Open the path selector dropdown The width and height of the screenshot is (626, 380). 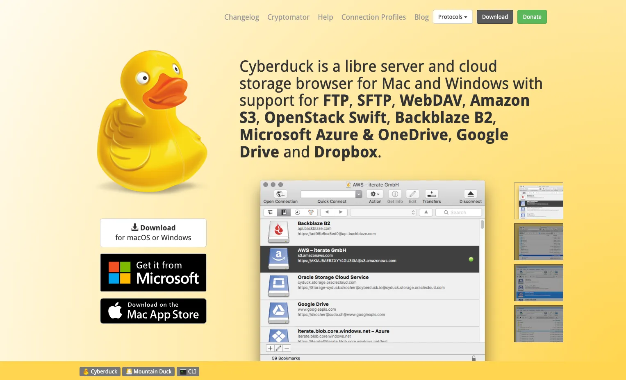point(383,212)
